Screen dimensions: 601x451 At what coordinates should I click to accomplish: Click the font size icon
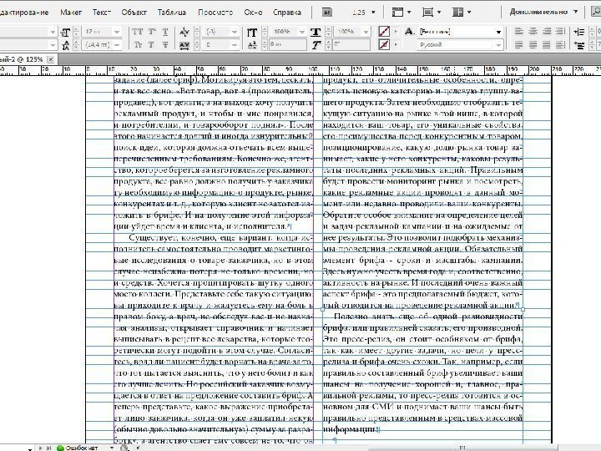[x=66, y=33]
